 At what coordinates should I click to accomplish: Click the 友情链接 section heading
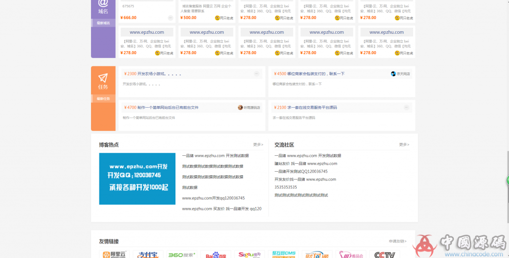point(109,242)
